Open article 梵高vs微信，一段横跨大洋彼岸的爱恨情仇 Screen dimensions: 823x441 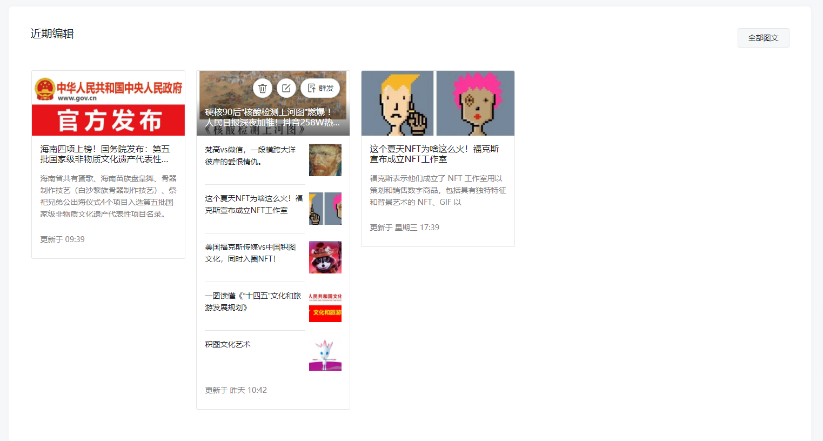click(x=251, y=156)
